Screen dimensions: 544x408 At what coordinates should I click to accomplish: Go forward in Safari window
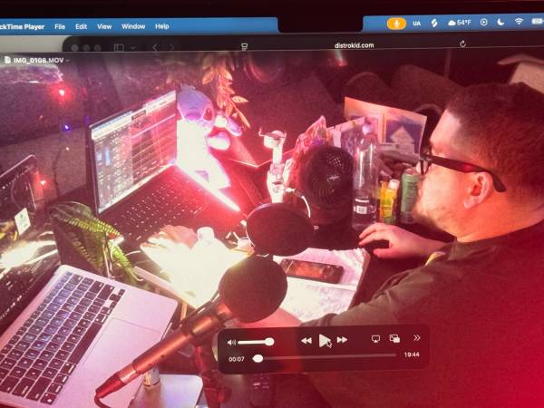pyautogui.click(x=171, y=47)
